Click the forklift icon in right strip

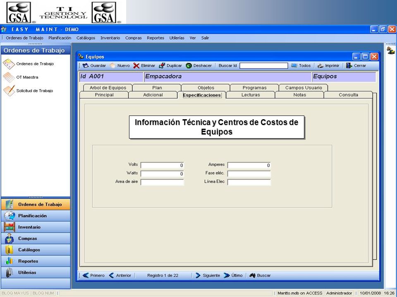(391, 50)
